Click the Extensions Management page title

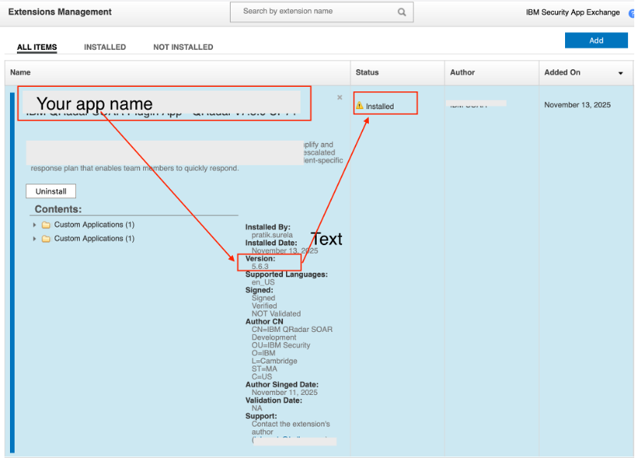(x=59, y=12)
